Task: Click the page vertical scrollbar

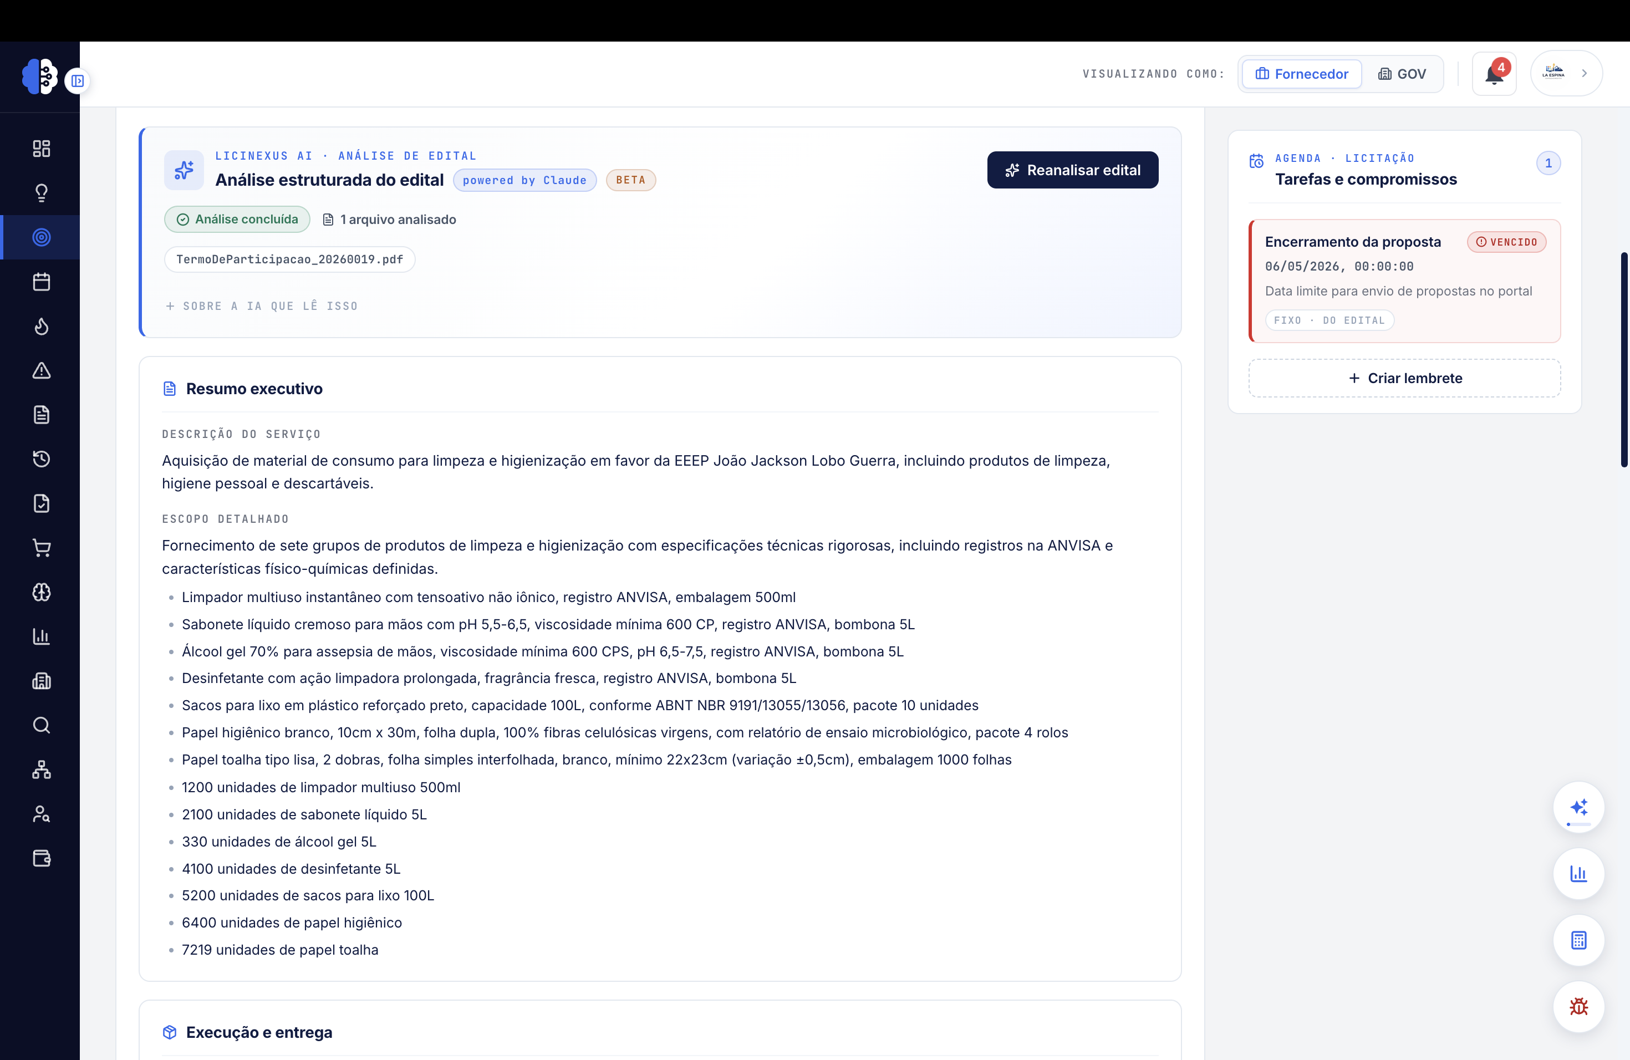Action: coord(1624,359)
